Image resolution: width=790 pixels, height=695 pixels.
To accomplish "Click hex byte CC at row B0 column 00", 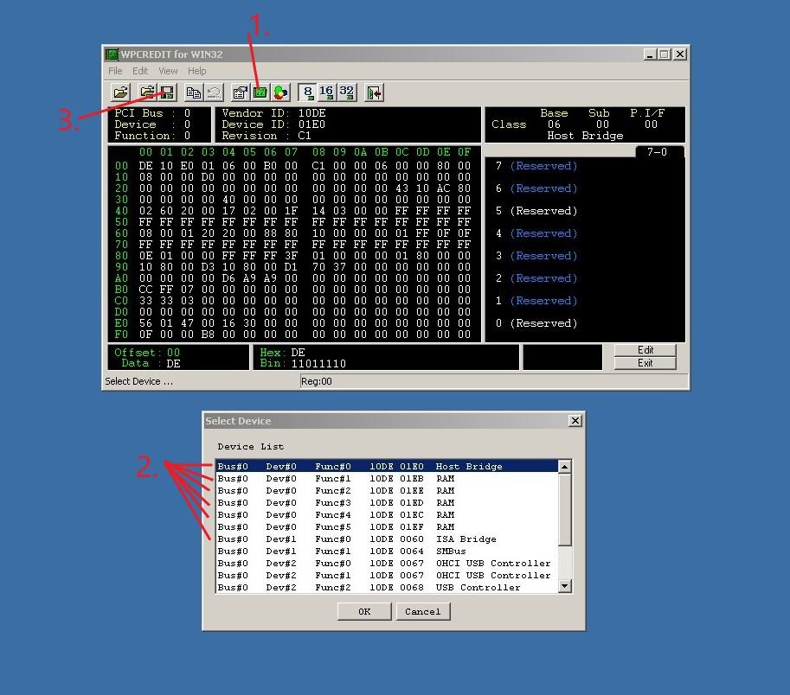I will pos(145,290).
